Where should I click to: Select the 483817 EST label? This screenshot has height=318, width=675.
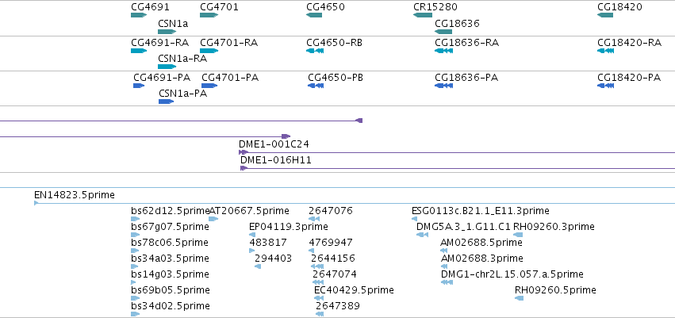[x=268, y=243]
